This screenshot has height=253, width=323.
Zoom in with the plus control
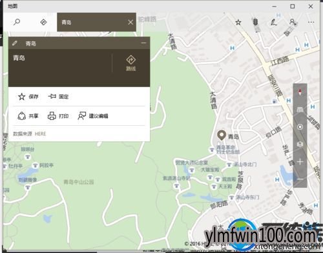point(300,162)
